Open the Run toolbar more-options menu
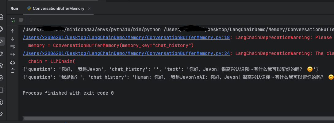The width and height of the screenshot is (334, 123). coord(31,20)
